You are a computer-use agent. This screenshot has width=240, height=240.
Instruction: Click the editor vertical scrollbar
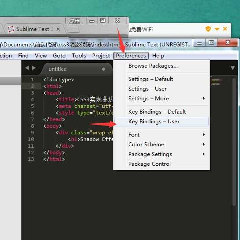tap(234, 141)
